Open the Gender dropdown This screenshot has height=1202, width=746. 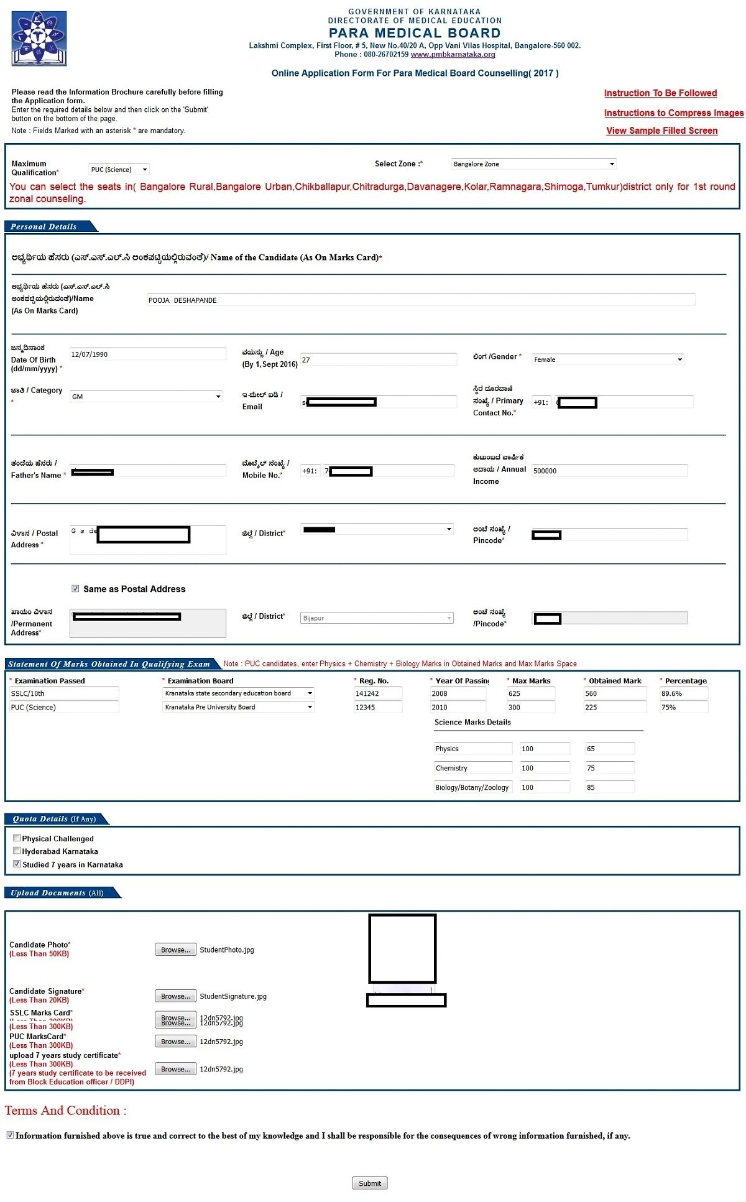(608, 359)
